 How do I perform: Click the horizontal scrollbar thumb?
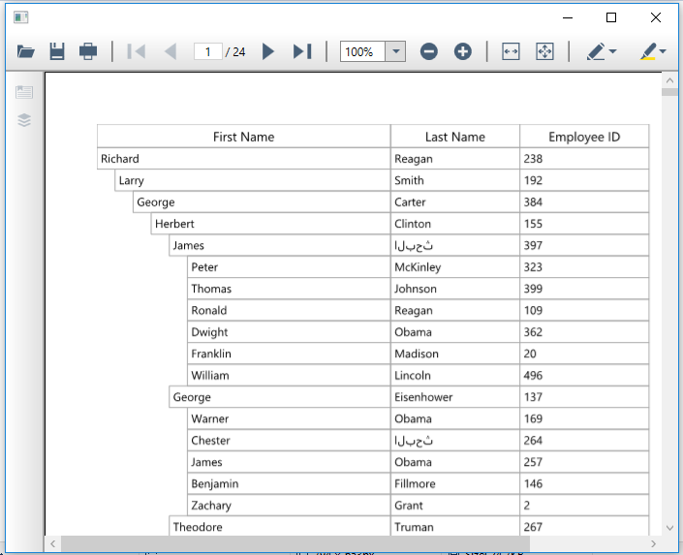click(x=295, y=543)
